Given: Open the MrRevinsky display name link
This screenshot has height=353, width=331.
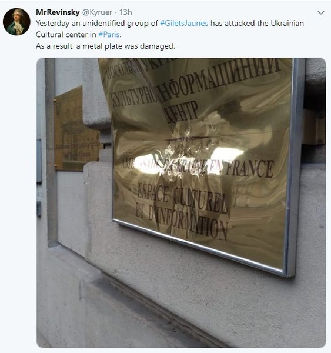Looking at the screenshot, I should pyautogui.click(x=58, y=12).
